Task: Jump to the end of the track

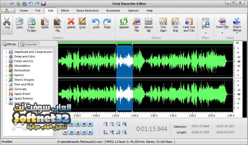Action: [90, 132]
